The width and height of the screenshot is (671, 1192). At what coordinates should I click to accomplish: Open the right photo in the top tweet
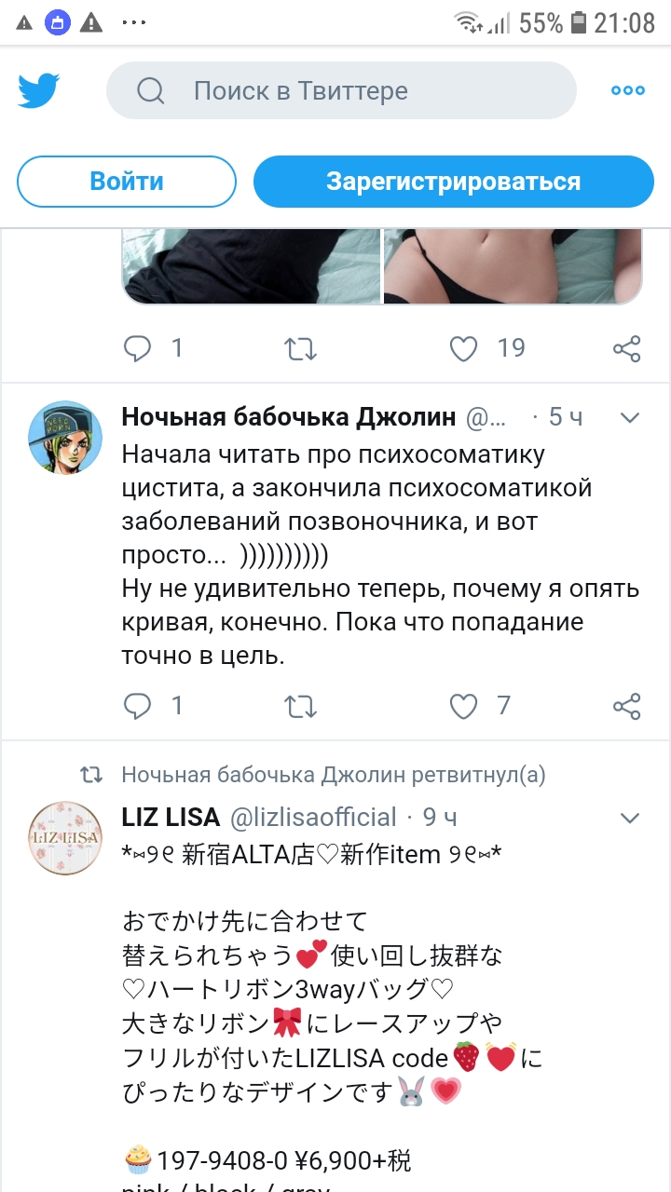[x=514, y=266]
